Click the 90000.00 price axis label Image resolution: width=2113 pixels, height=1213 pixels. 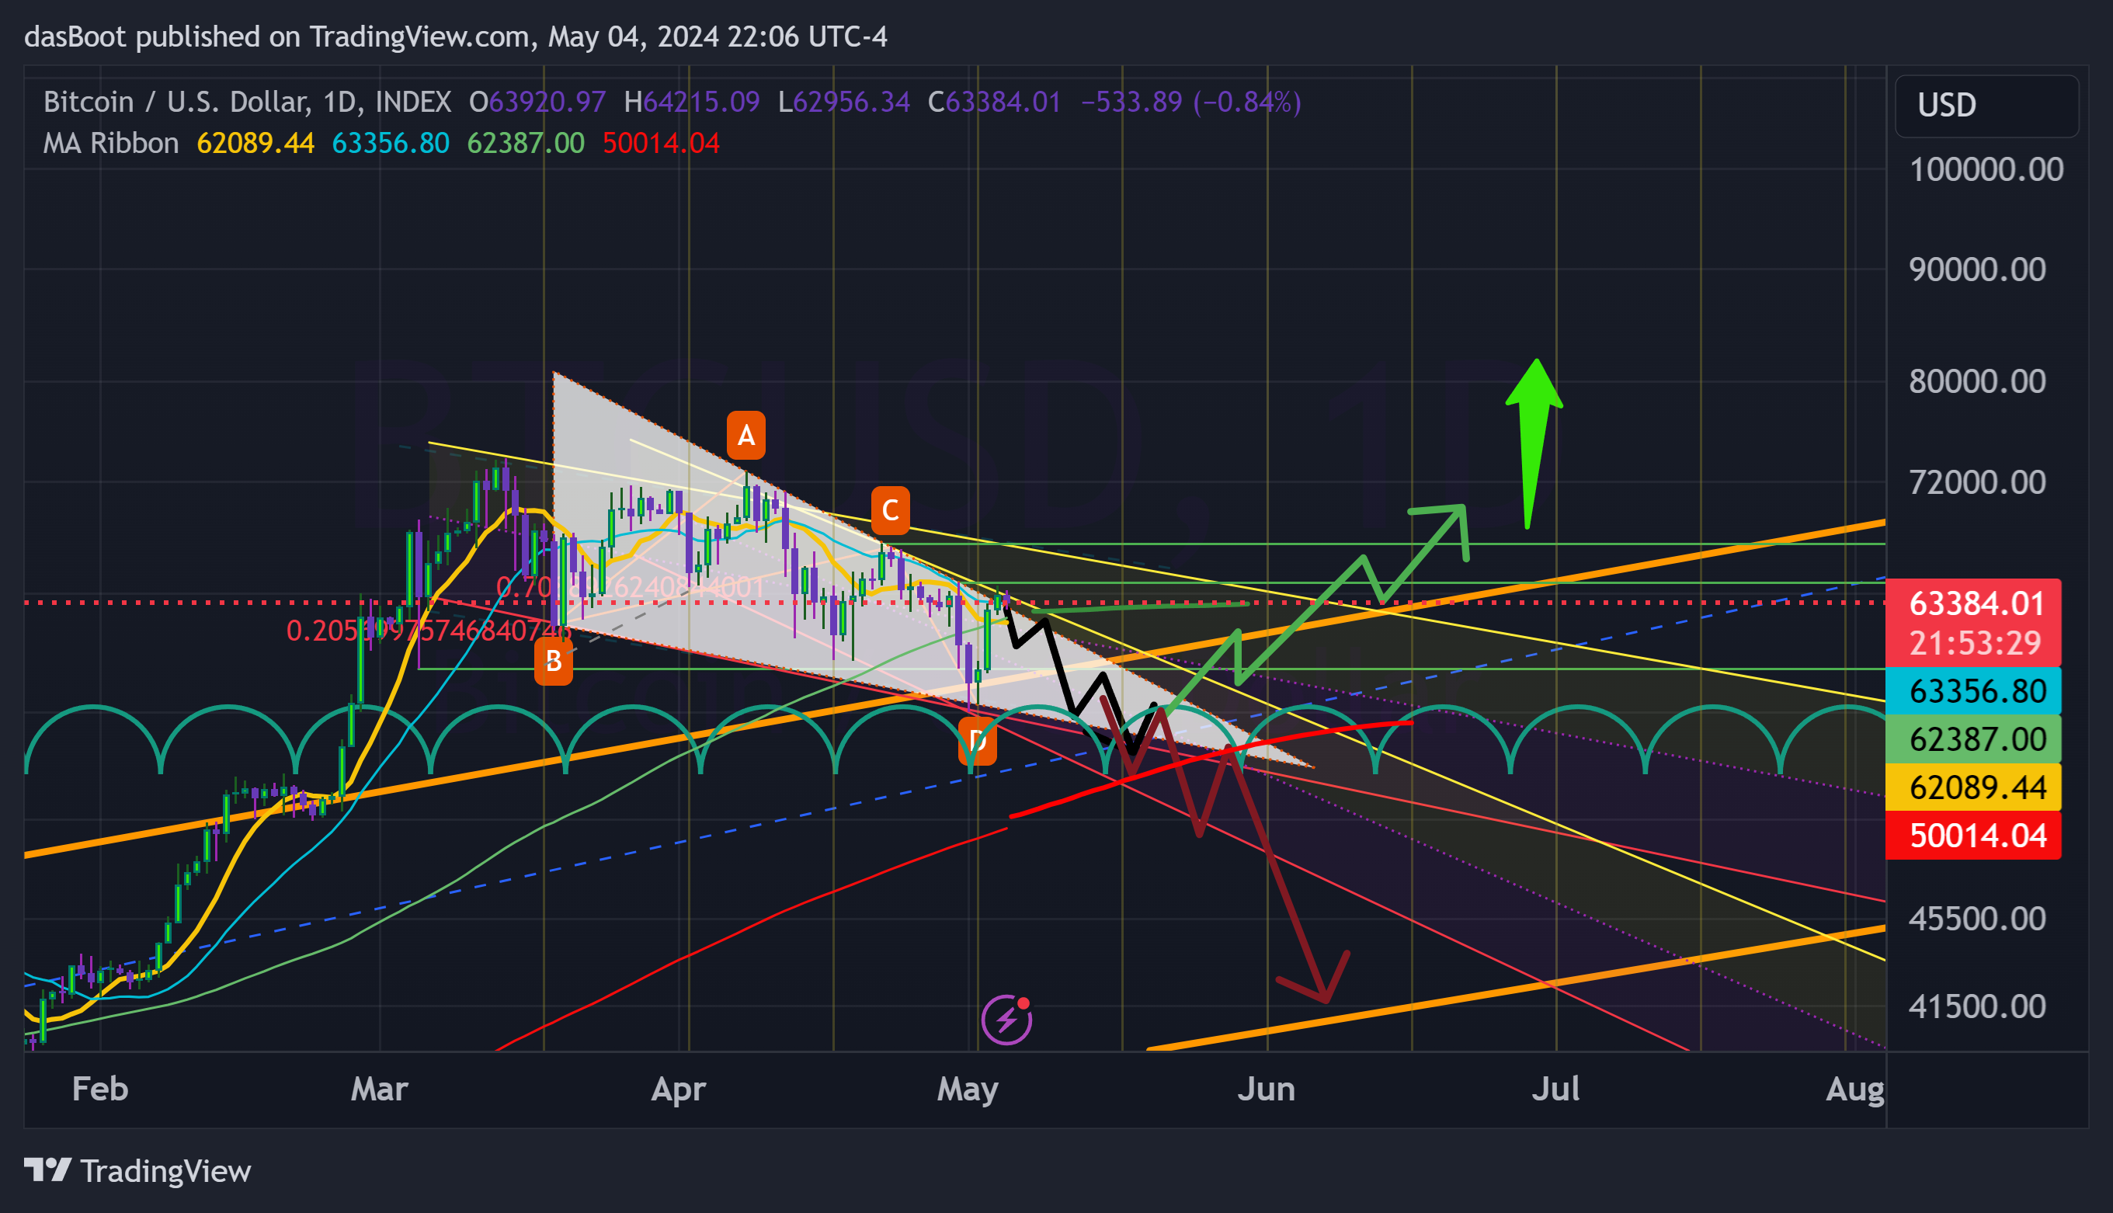[1977, 269]
